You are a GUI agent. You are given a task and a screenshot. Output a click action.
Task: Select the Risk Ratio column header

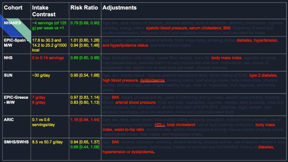[x=85, y=11]
